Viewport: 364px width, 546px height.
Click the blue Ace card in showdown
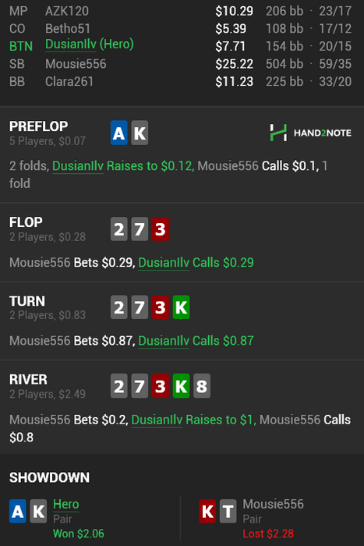pyautogui.click(x=18, y=511)
